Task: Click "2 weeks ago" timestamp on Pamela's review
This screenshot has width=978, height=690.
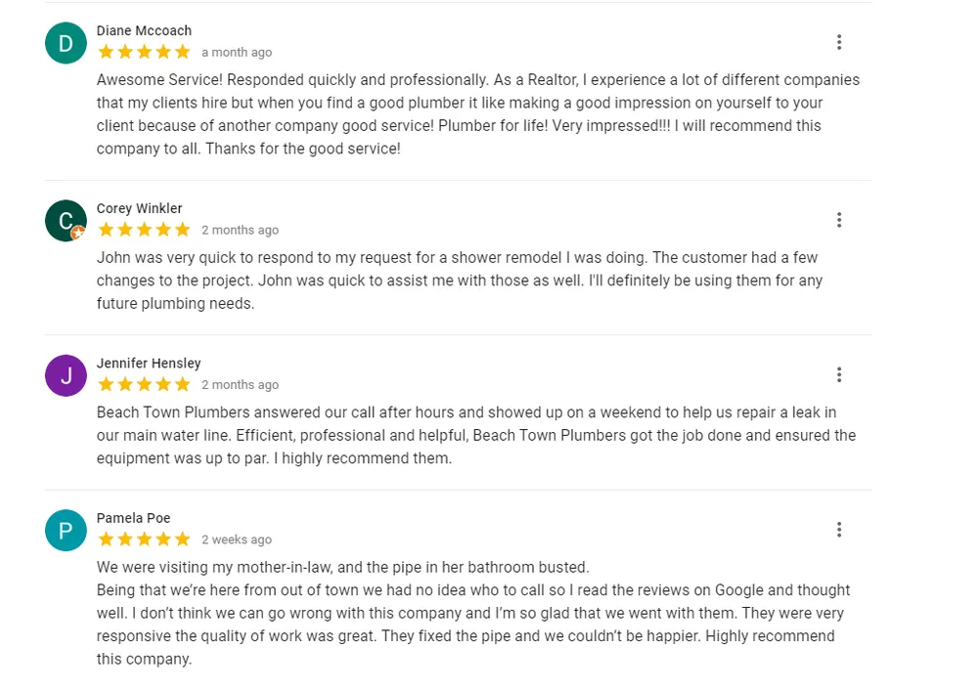Action: [x=237, y=539]
